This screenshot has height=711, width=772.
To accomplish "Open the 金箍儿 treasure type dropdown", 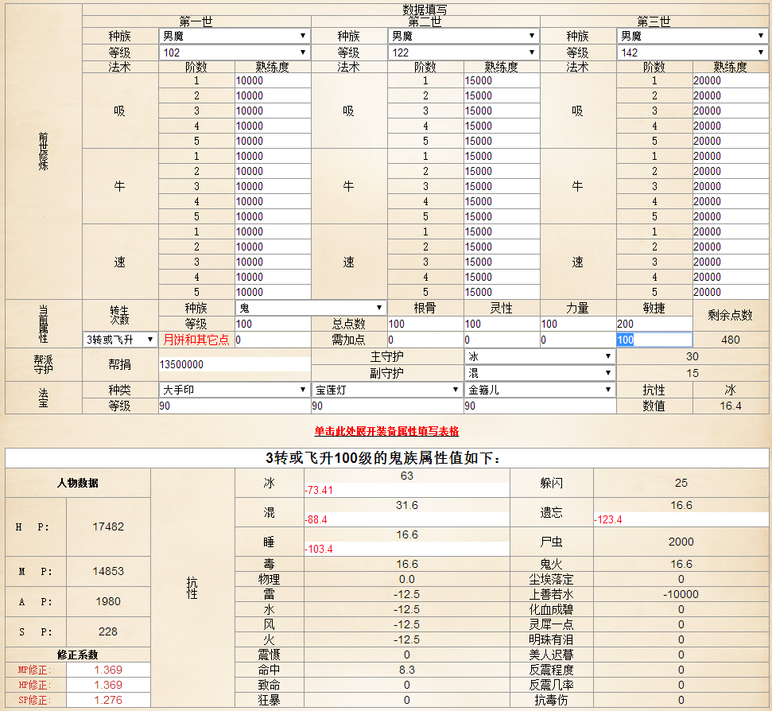I will coord(540,390).
